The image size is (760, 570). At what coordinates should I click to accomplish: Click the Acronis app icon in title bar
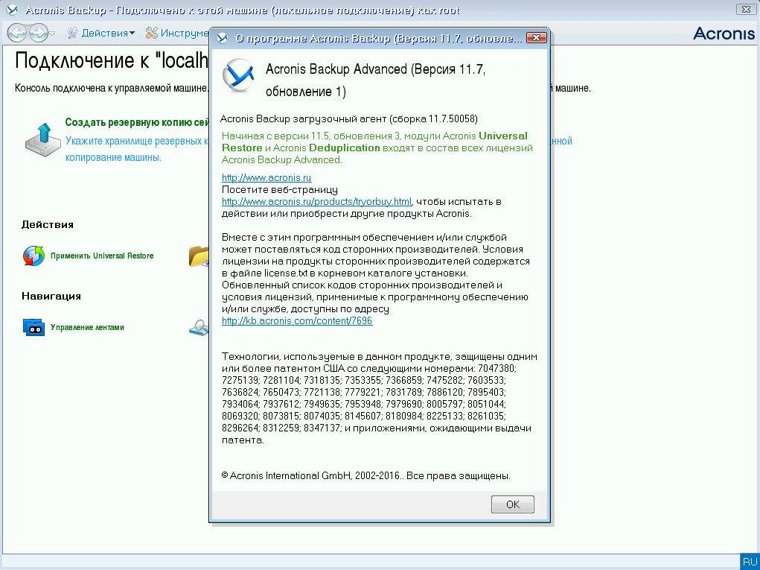point(13,10)
